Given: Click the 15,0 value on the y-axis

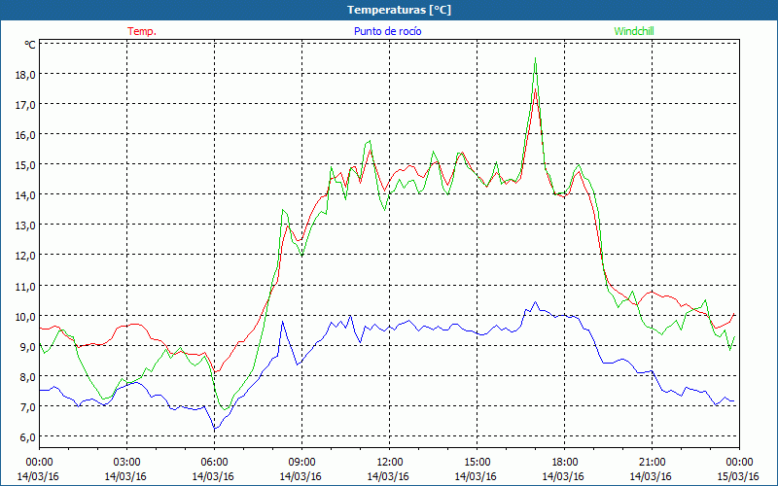Looking at the screenshot, I should click(26, 164).
